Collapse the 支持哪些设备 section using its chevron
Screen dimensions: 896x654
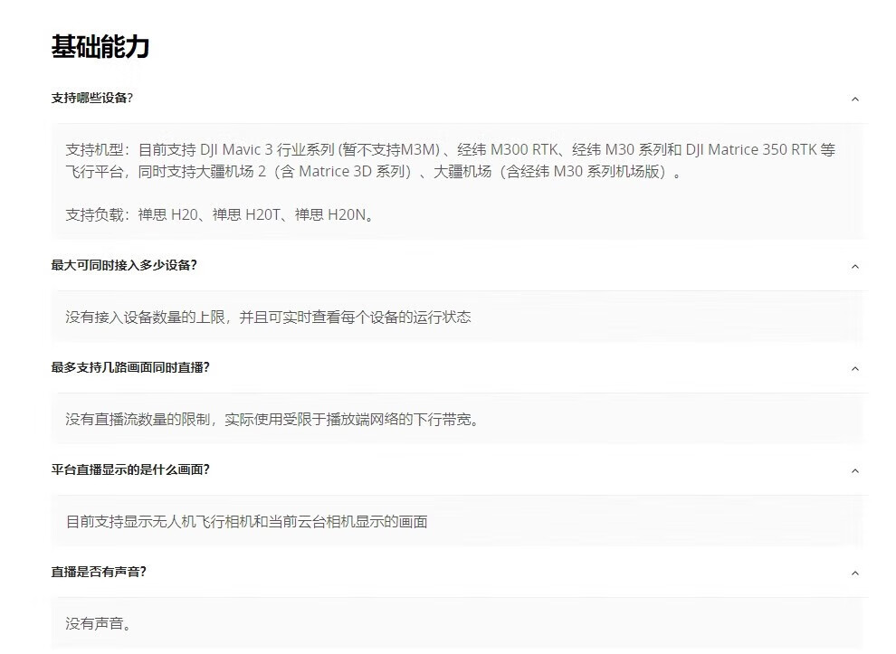click(854, 99)
